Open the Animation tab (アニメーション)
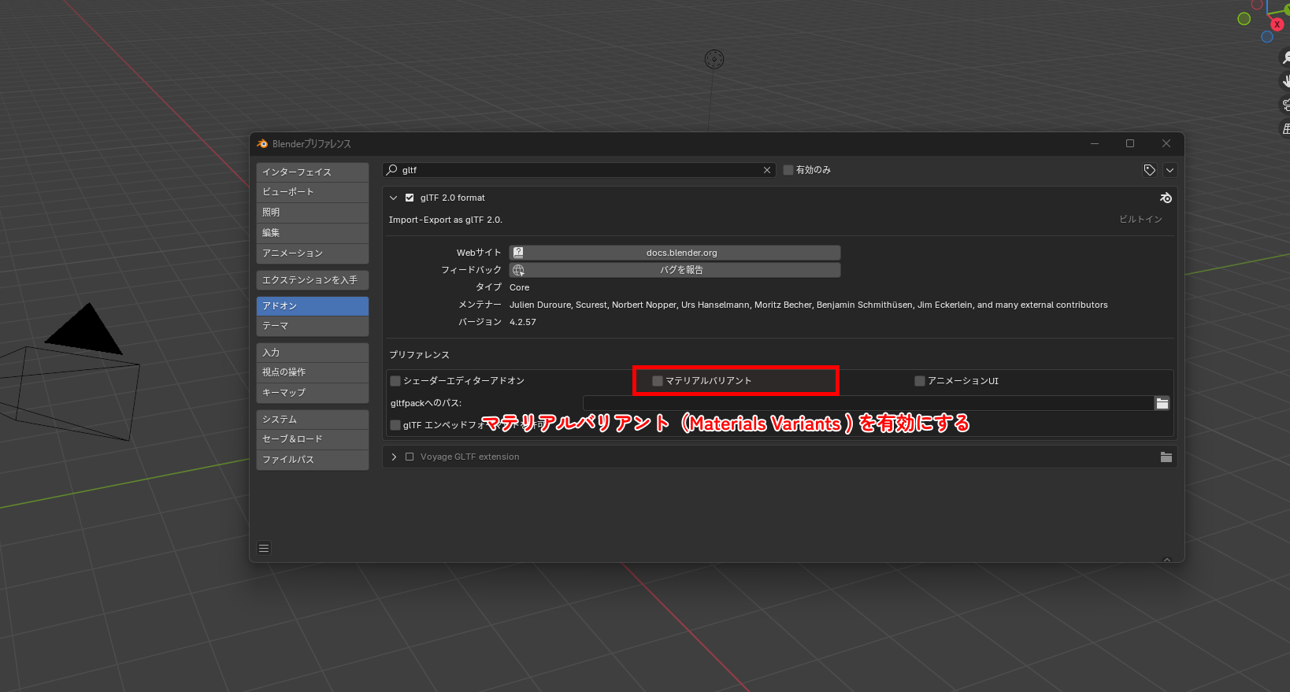Viewport: 1290px width, 692px height. tap(313, 253)
